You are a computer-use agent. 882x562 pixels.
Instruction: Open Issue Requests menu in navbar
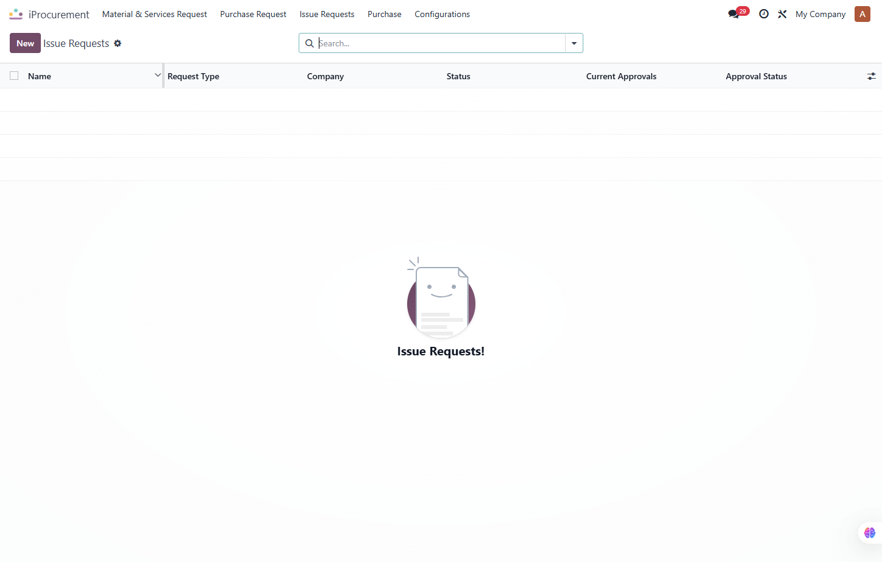tap(327, 14)
